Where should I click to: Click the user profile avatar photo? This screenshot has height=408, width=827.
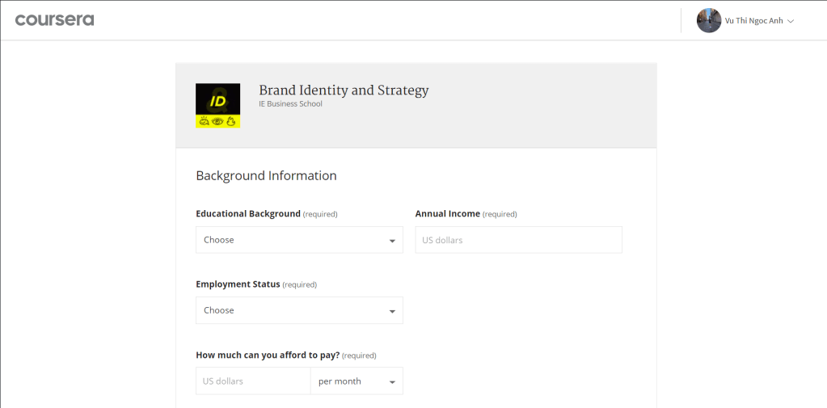click(x=708, y=20)
